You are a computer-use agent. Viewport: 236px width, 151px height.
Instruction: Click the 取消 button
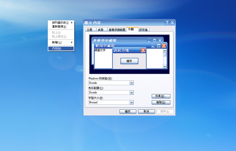(146, 111)
